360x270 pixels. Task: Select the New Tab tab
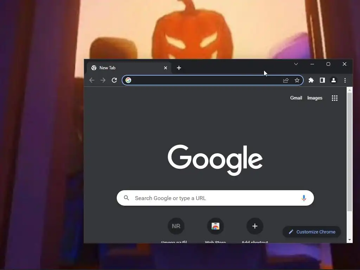[129, 68]
